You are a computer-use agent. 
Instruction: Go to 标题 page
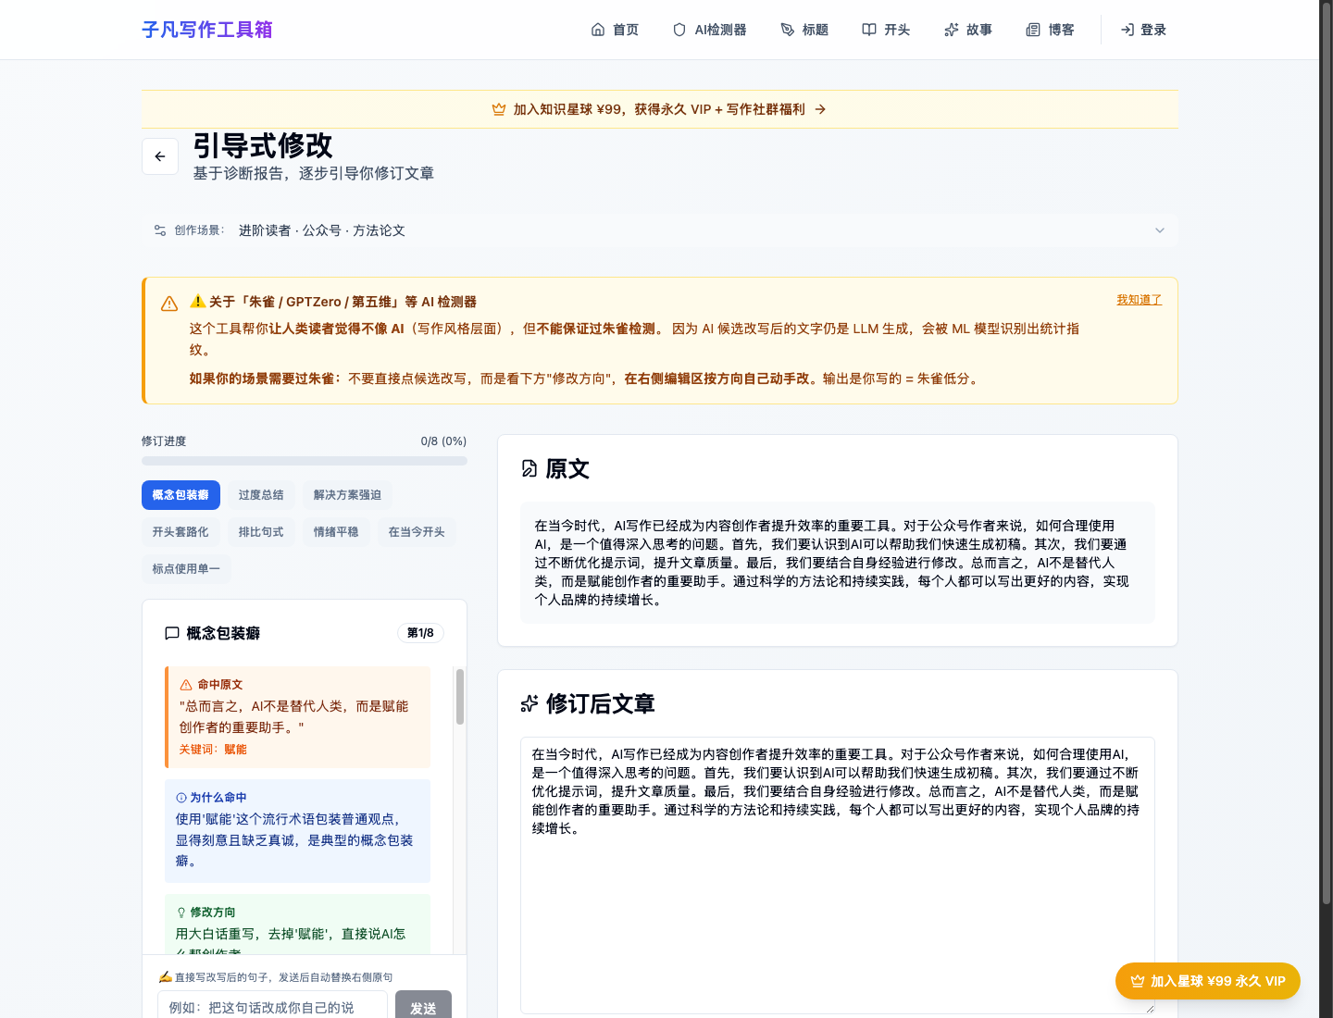pyautogui.click(x=804, y=30)
